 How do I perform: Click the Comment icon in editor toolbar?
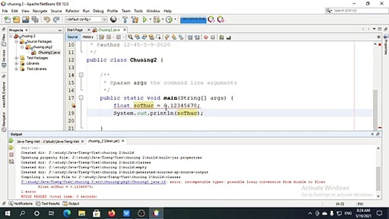[222, 37]
